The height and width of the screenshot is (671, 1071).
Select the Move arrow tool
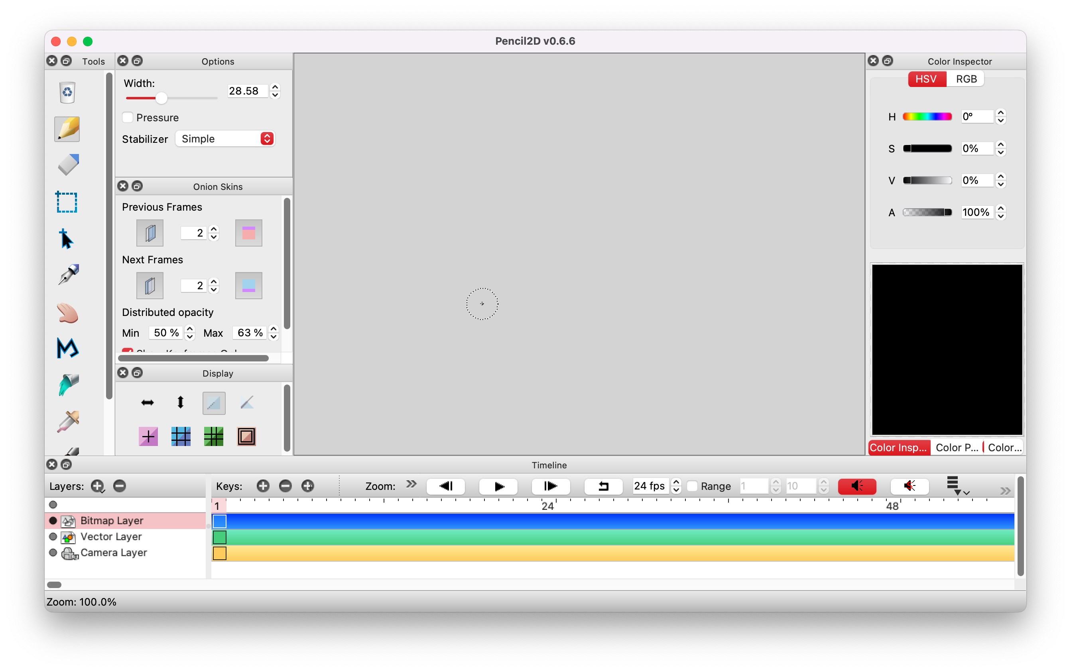pos(67,239)
